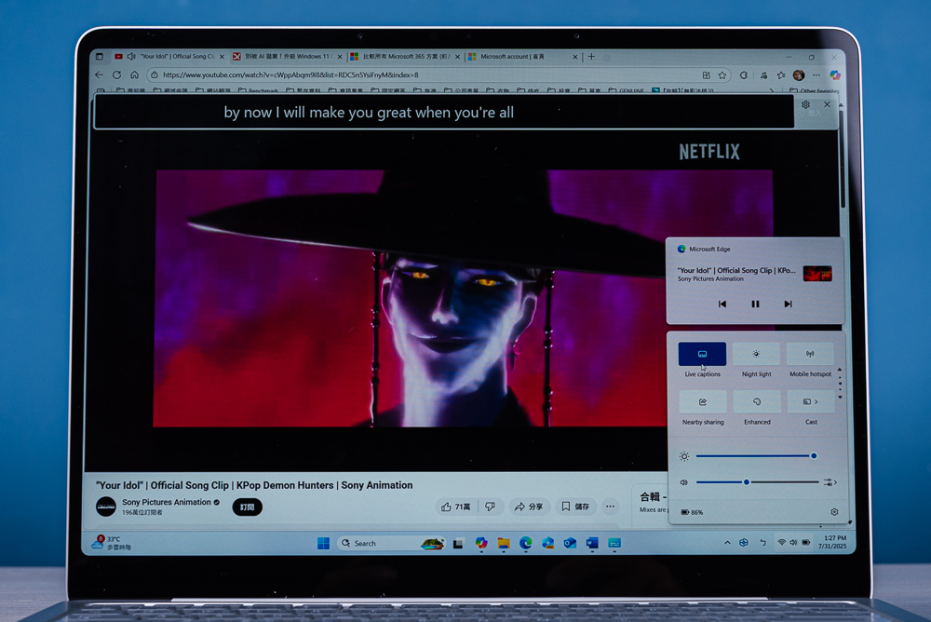Open the Other favorites folder
Viewport: 931px width, 622px height.
(814, 91)
